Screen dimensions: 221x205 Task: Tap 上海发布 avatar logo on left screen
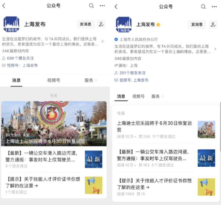tap(11, 24)
